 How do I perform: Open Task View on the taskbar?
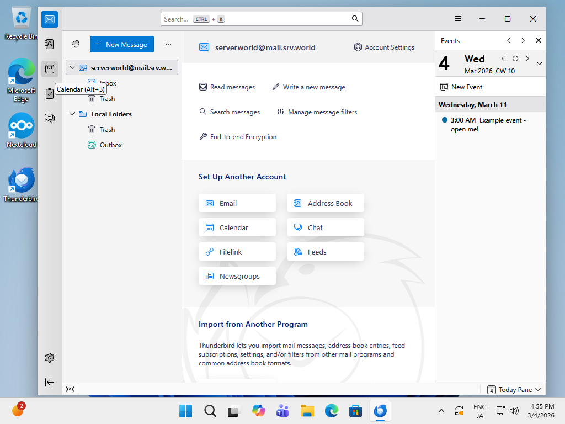tap(233, 411)
